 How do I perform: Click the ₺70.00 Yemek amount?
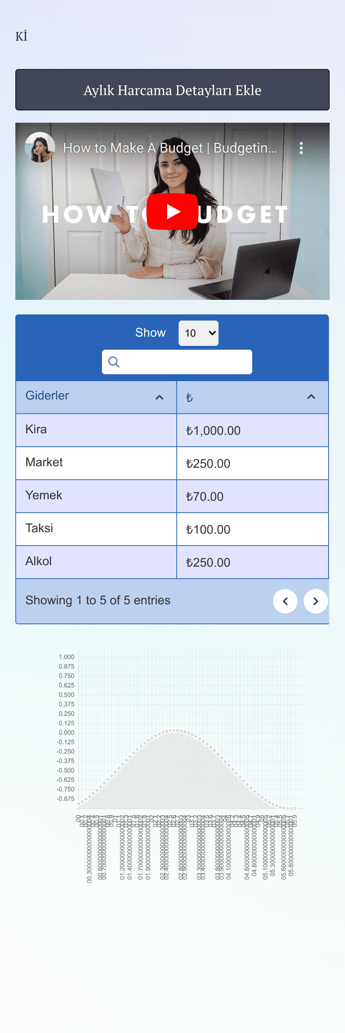(x=205, y=497)
